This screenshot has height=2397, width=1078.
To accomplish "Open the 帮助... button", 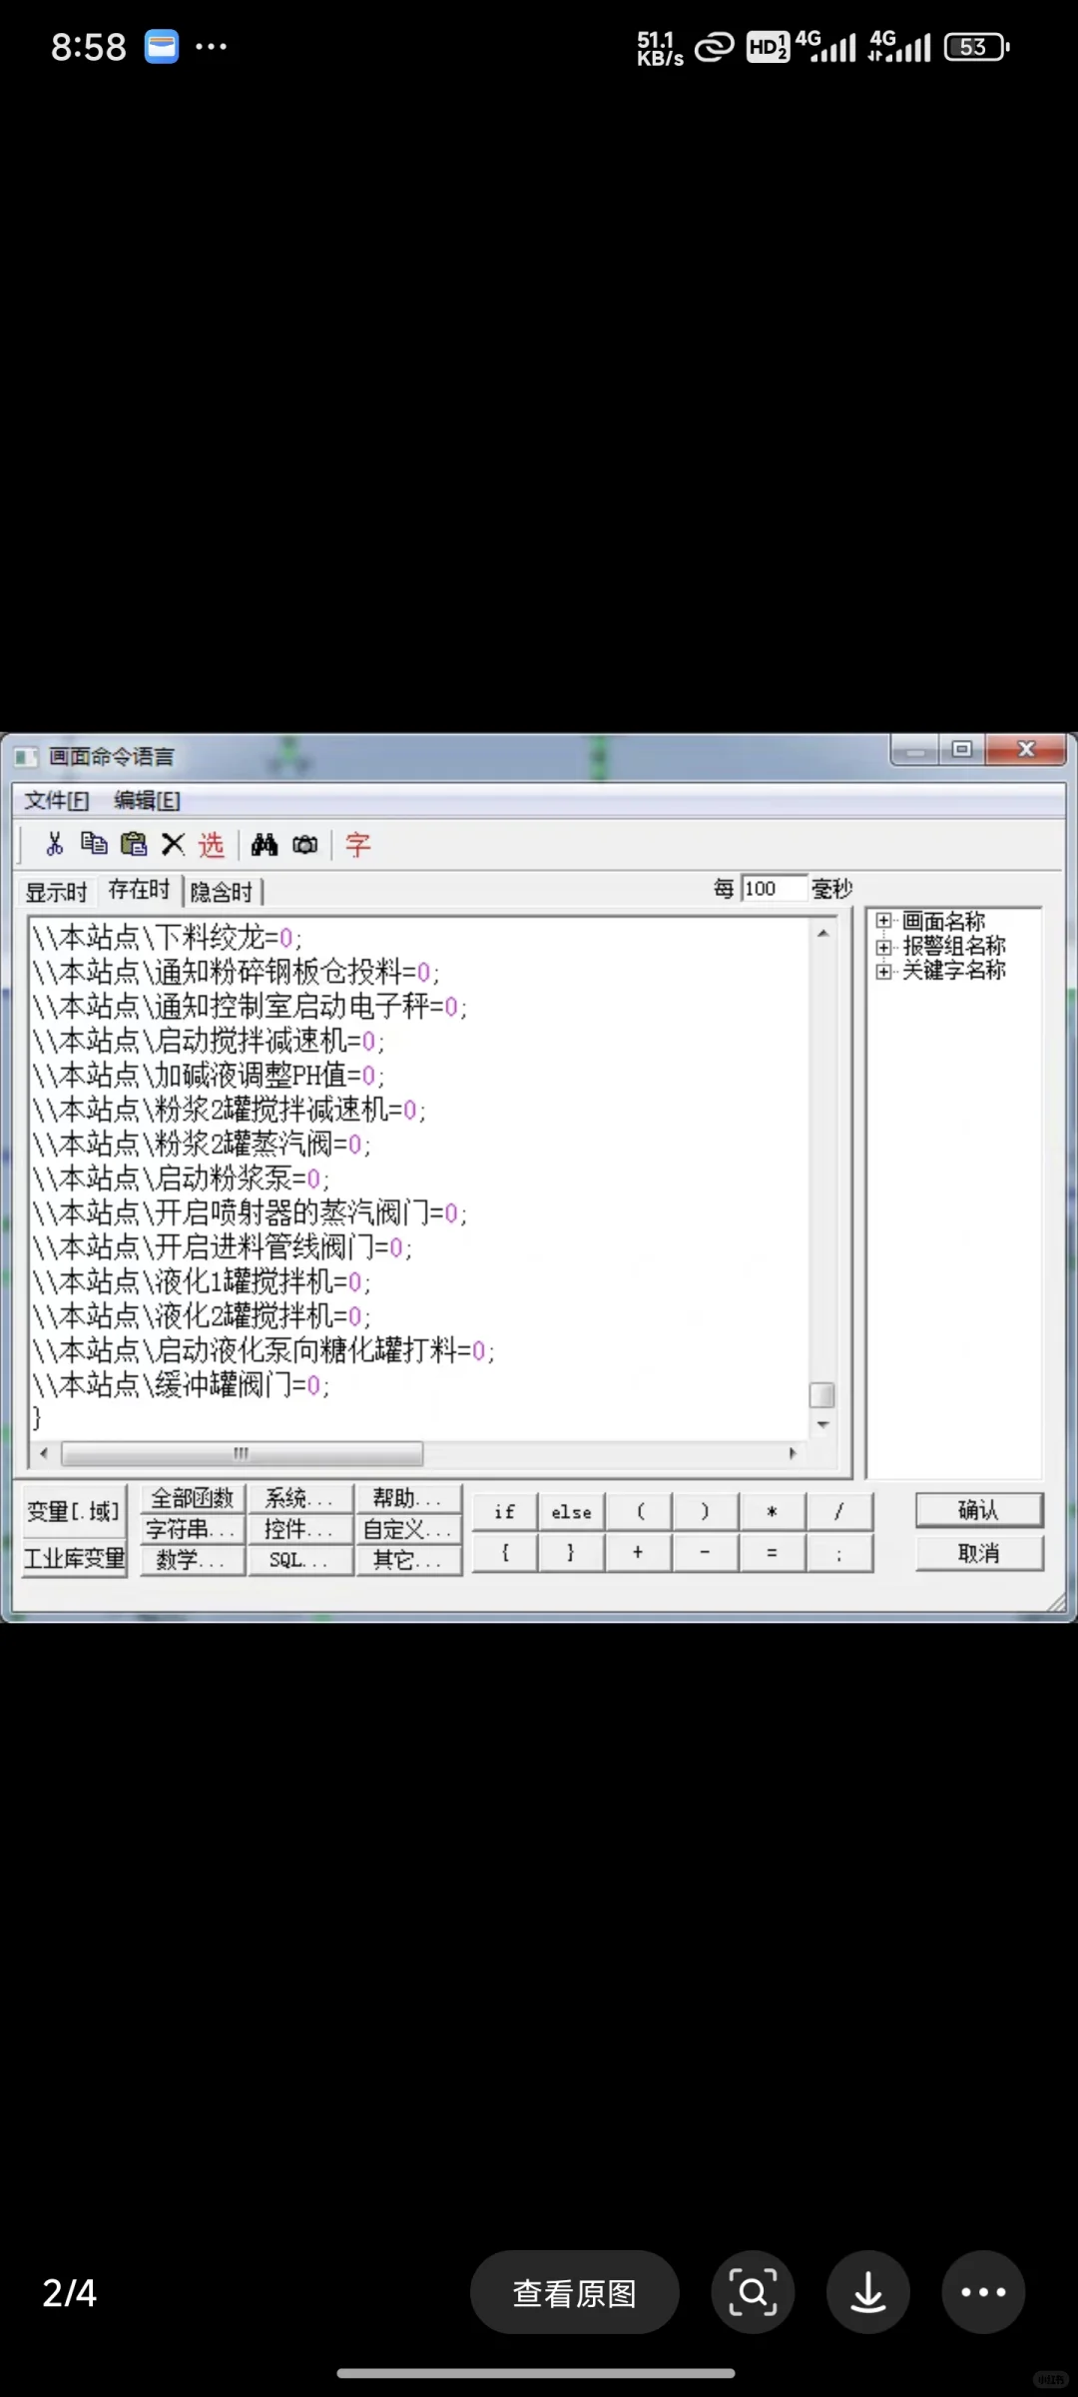I will pyautogui.click(x=409, y=1498).
